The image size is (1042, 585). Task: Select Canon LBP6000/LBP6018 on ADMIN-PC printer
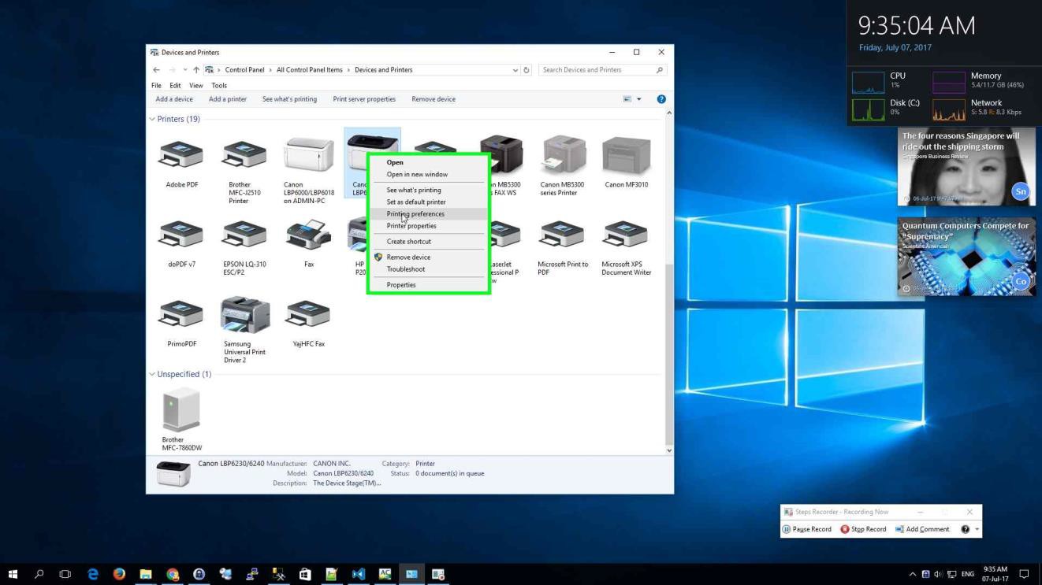pos(309,154)
